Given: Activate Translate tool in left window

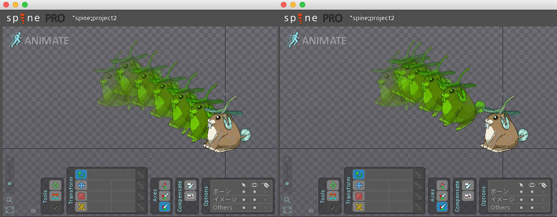Looking at the screenshot, I should click(x=81, y=185).
